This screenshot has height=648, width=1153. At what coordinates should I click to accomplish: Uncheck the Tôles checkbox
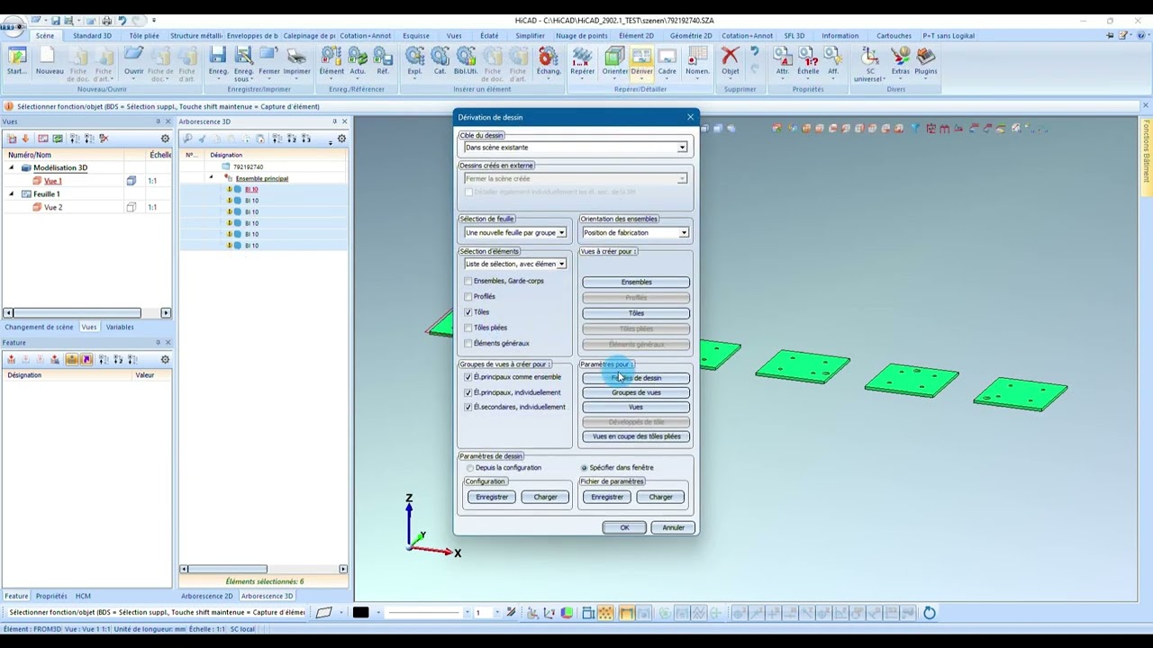pyautogui.click(x=468, y=312)
